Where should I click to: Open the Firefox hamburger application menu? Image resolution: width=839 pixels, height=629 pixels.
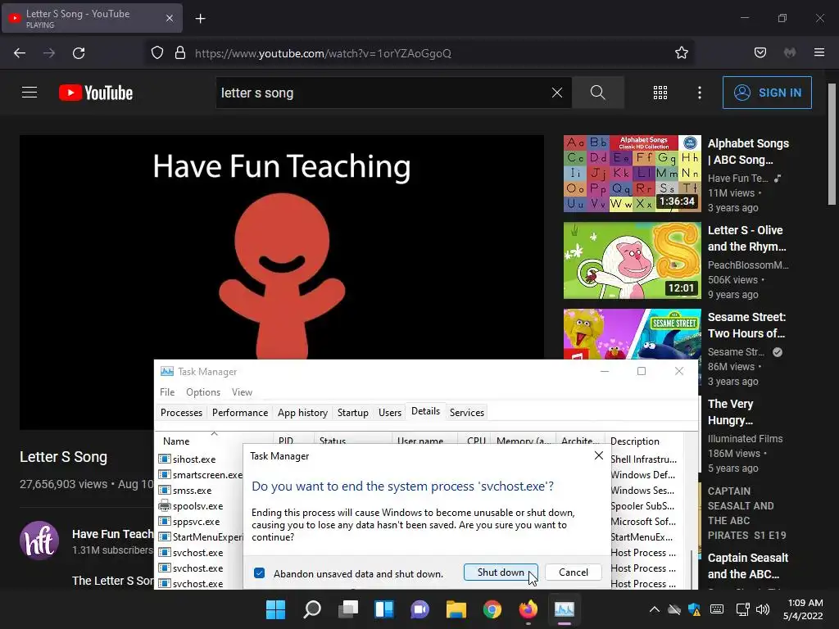coord(819,52)
